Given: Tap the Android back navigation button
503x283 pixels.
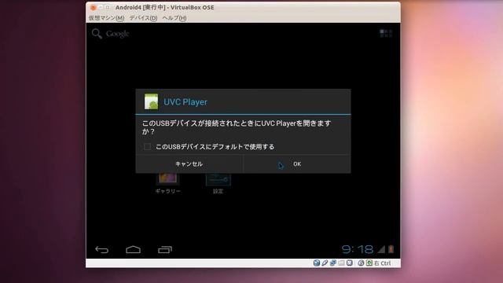Looking at the screenshot, I should 101,249.
